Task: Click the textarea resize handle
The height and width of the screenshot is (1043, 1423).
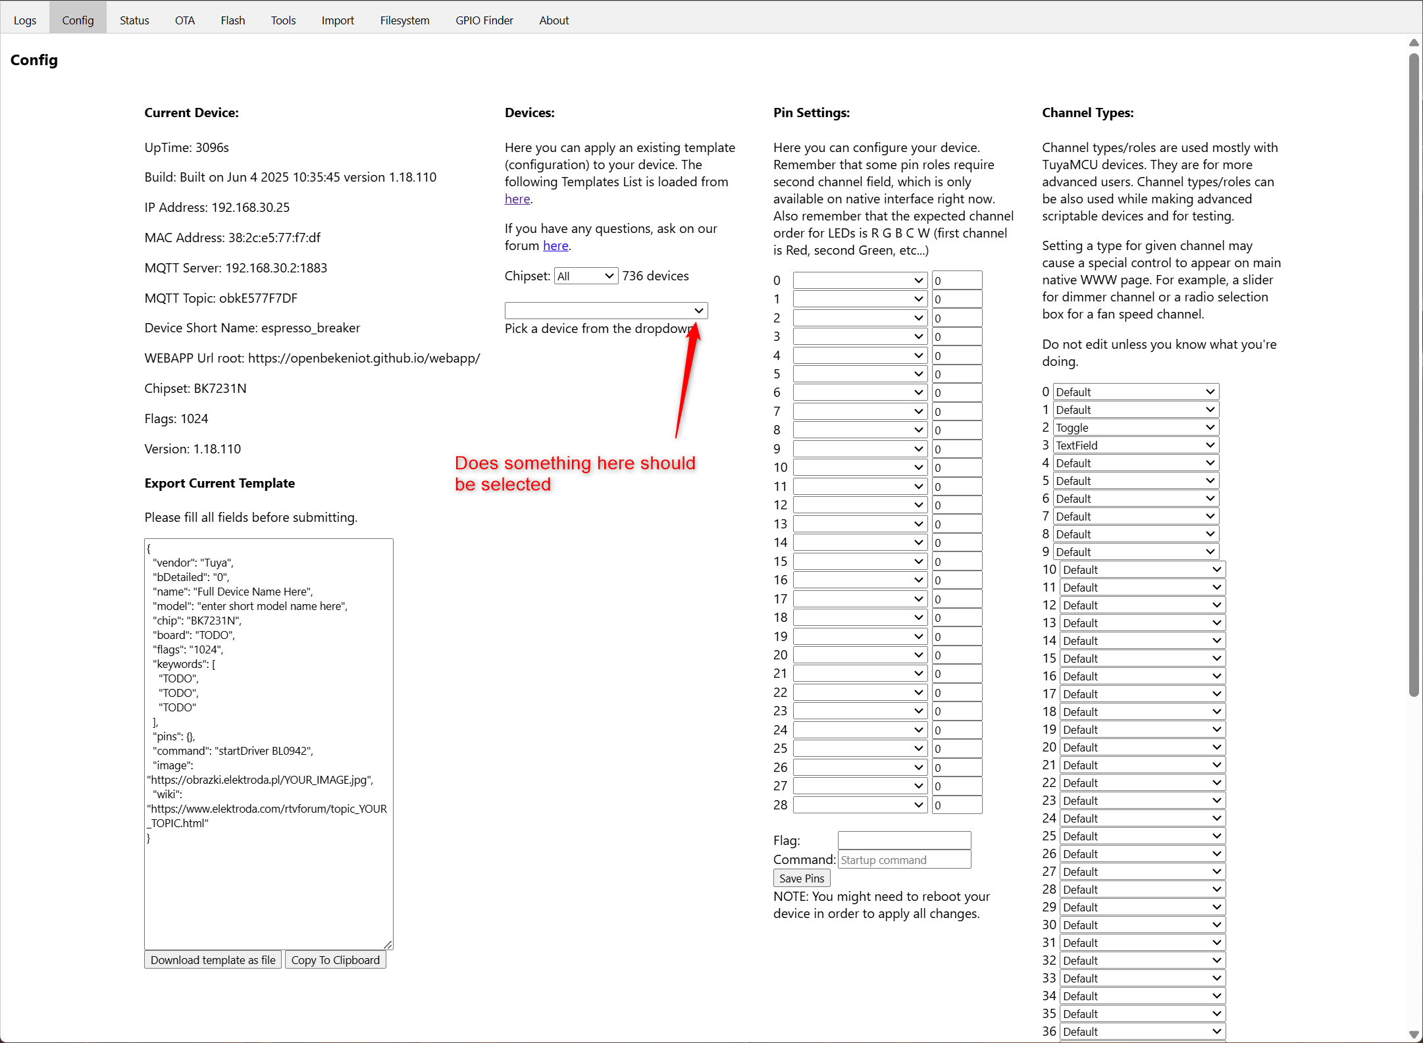Action: [388, 944]
